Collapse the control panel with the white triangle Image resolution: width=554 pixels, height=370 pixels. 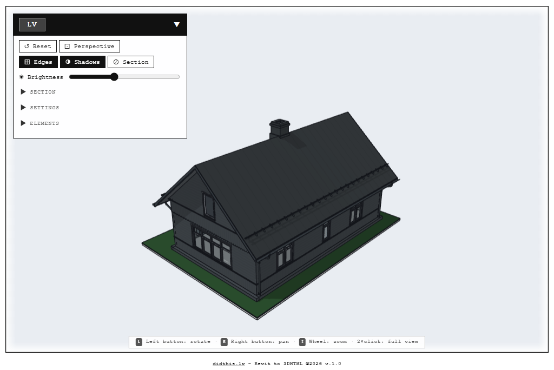coord(177,24)
